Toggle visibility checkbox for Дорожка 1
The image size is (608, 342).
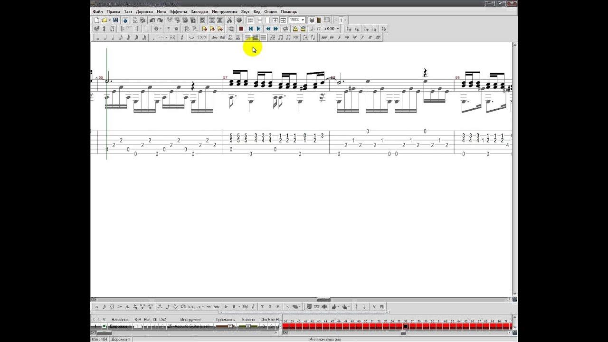click(x=104, y=326)
